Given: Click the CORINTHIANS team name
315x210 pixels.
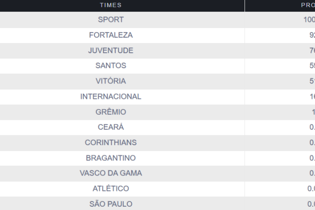Looking at the screenshot, I should pyautogui.click(x=111, y=142).
